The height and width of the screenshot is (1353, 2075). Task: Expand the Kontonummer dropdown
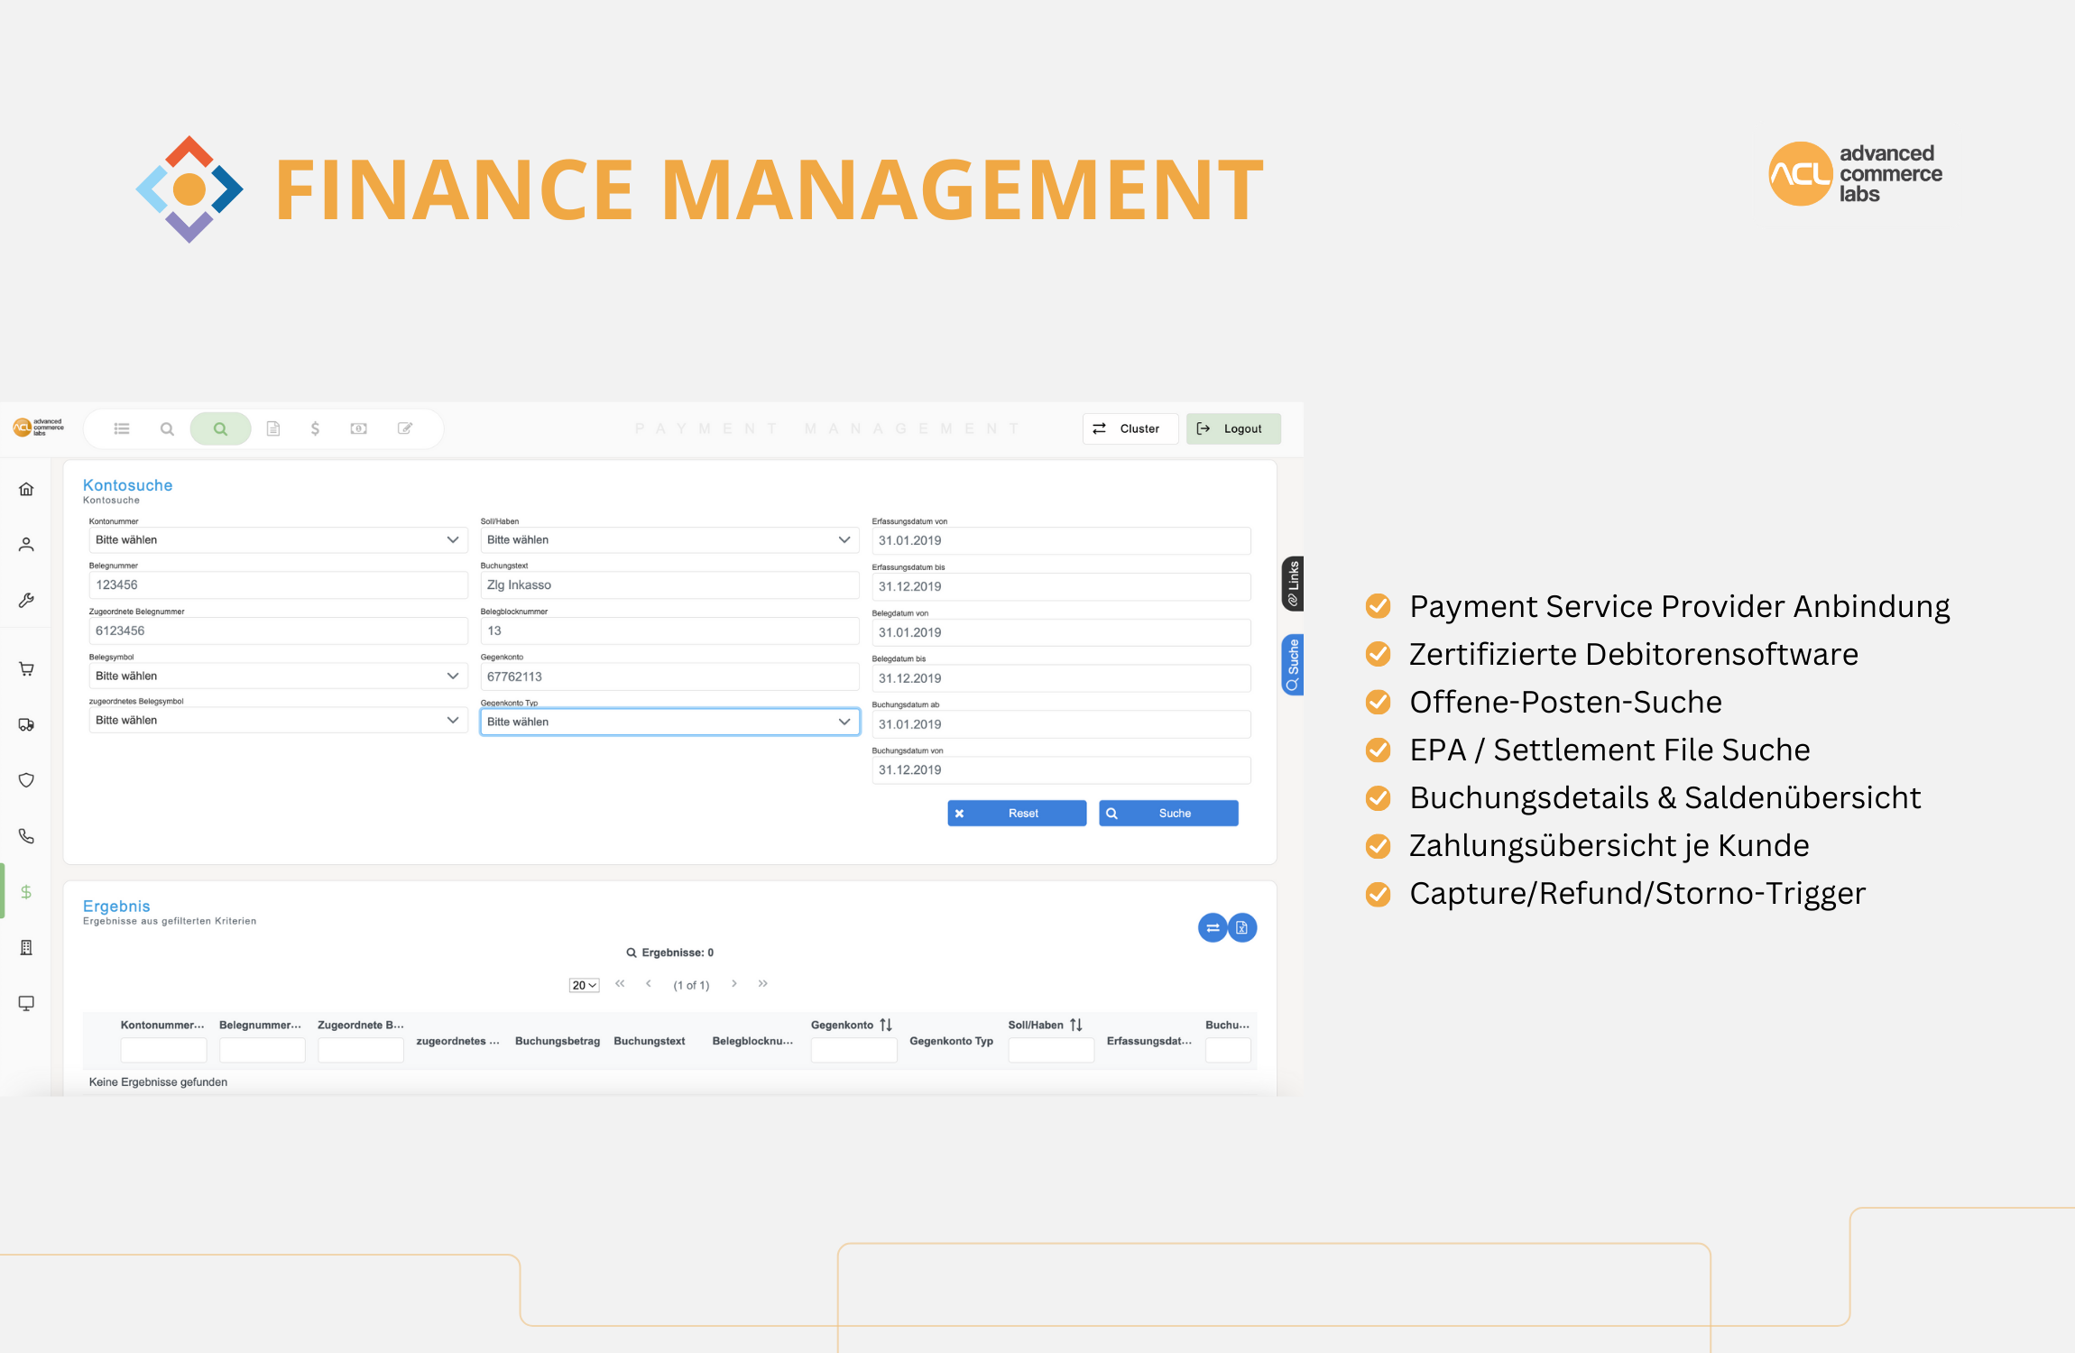(x=278, y=539)
